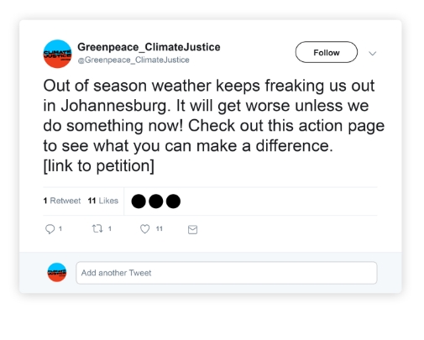The height and width of the screenshot is (340, 424).
Task: Click the [link to petition] text
Action: pos(98,166)
